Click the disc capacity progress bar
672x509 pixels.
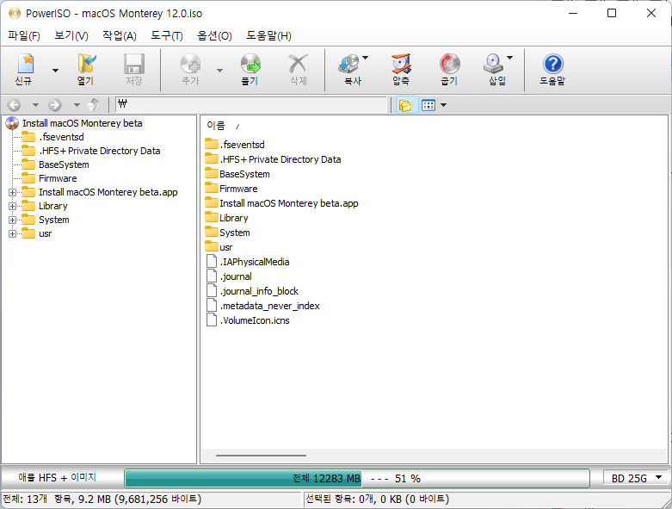[x=357, y=478]
